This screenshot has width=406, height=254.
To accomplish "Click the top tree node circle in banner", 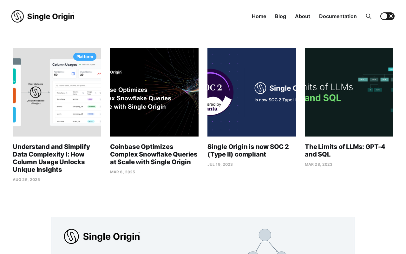I will point(265,235).
